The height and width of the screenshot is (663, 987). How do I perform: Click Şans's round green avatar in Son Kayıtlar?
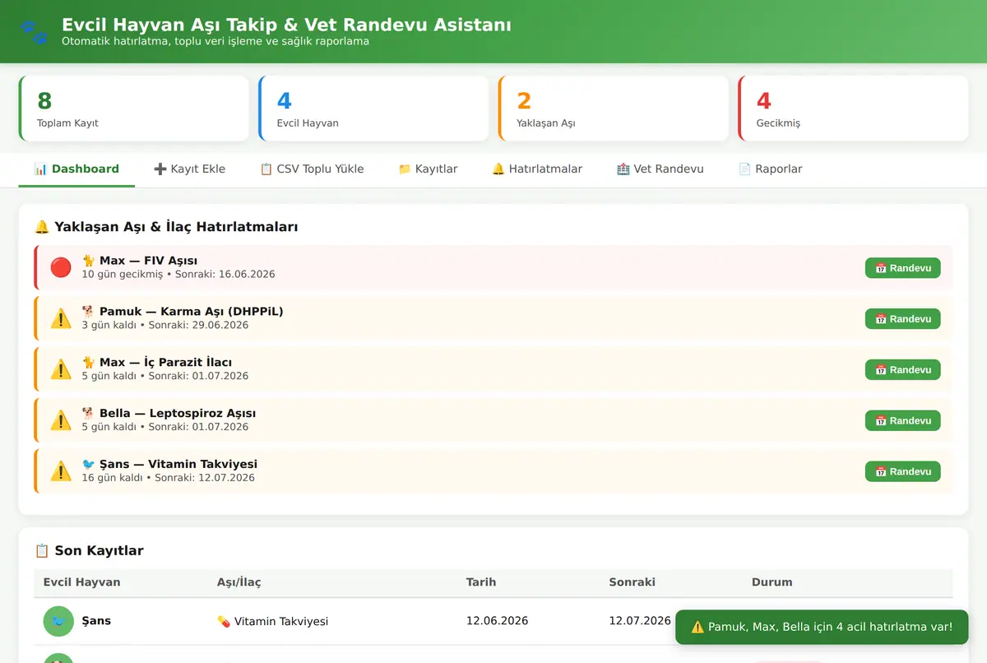pos(58,621)
